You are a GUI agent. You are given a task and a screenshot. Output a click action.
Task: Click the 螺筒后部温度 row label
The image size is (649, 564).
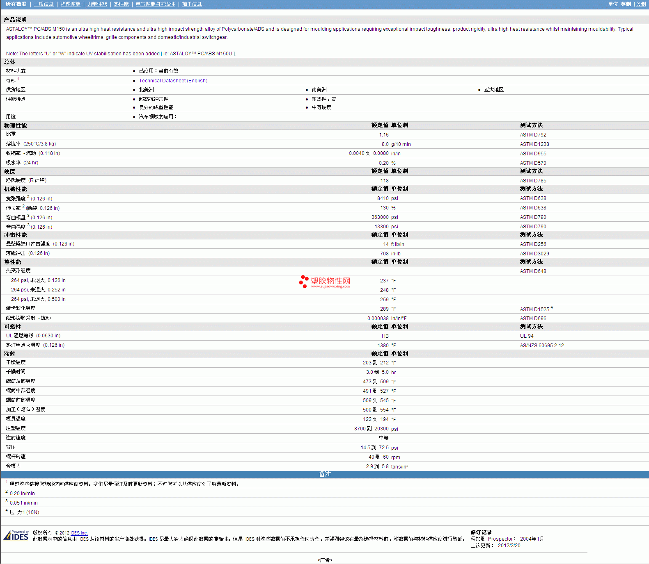[21, 381]
